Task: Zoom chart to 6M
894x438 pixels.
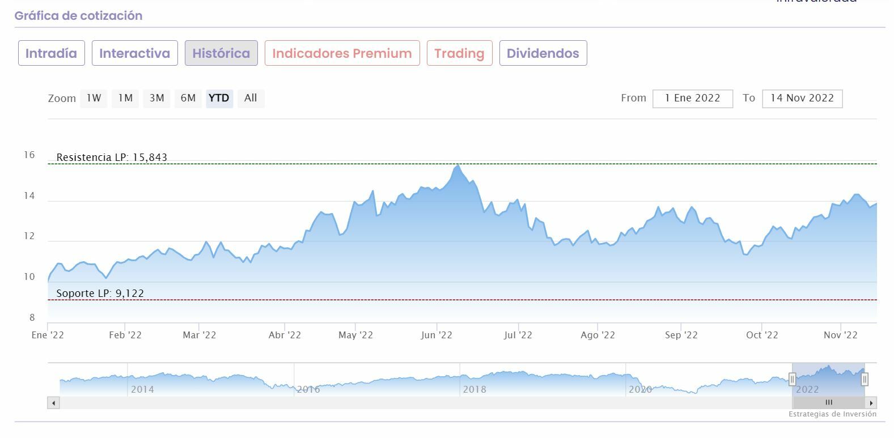Action: tap(188, 98)
